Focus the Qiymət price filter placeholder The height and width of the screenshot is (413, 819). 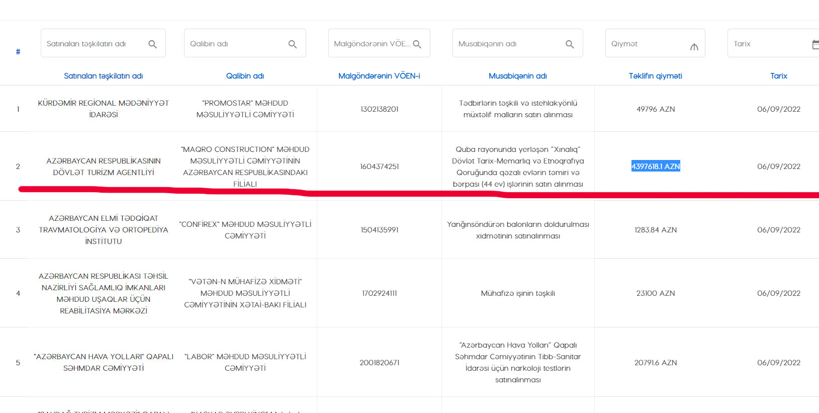pos(624,44)
